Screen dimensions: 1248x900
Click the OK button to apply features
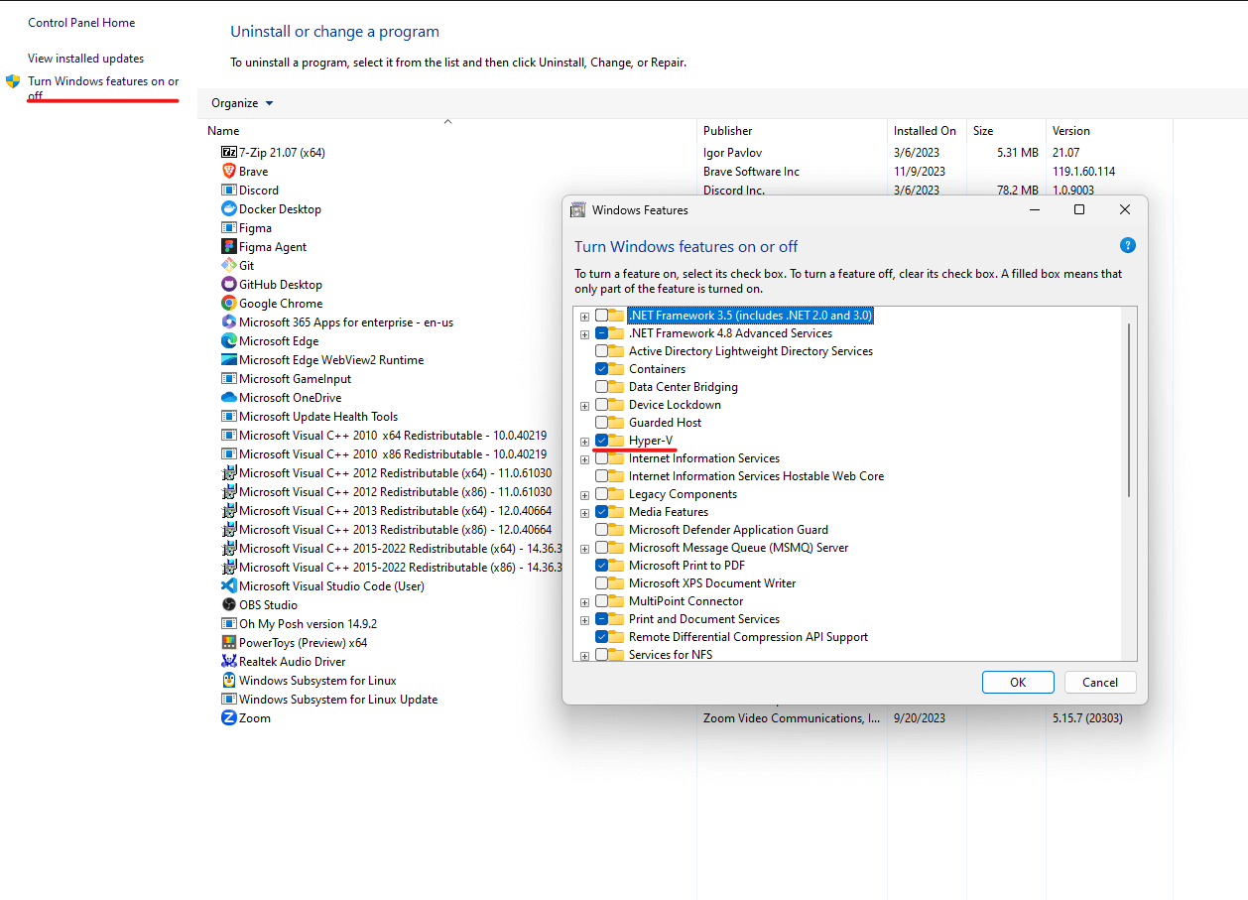(x=1018, y=682)
